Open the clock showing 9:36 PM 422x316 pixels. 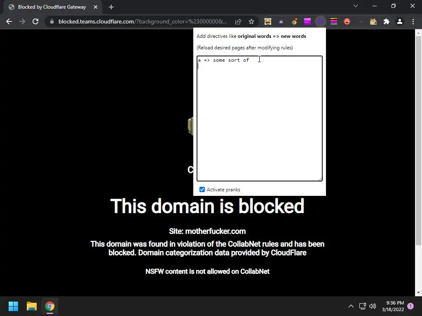tap(393, 306)
